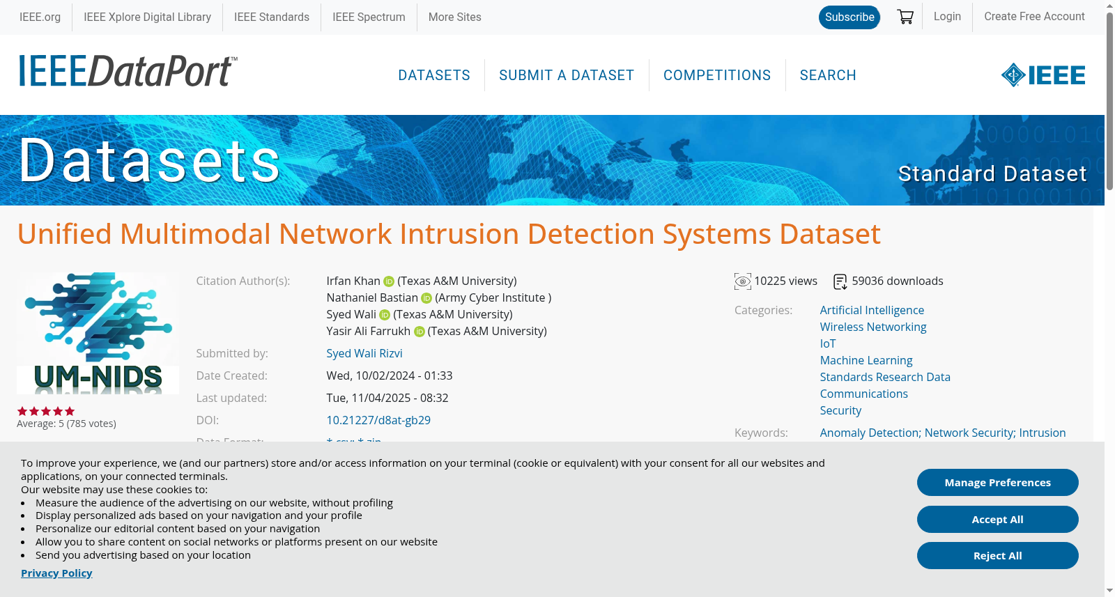This screenshot has width=1115, height=597.
Task: Open the Privacy Policy link
Action: (56, 573)
